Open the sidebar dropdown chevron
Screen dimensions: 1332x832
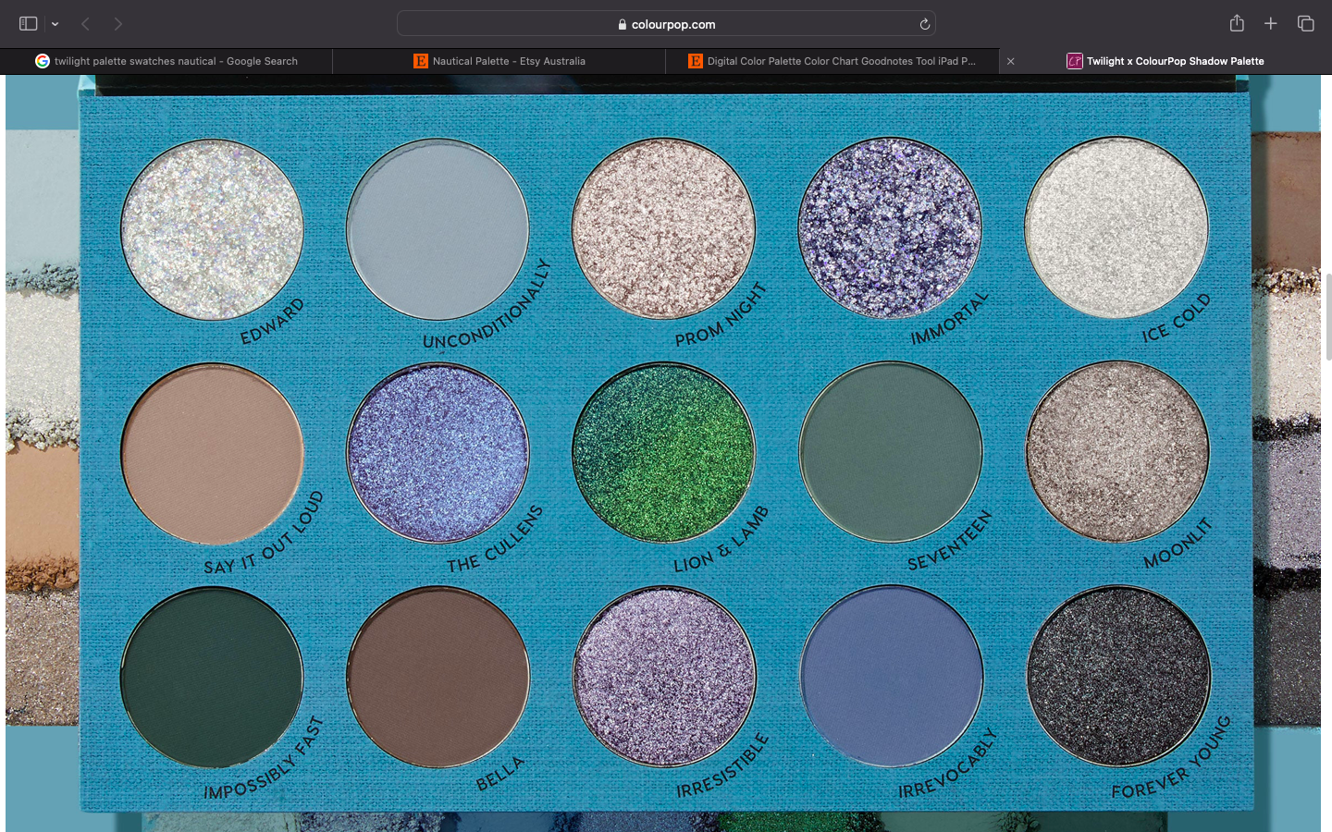pos(55,24)
